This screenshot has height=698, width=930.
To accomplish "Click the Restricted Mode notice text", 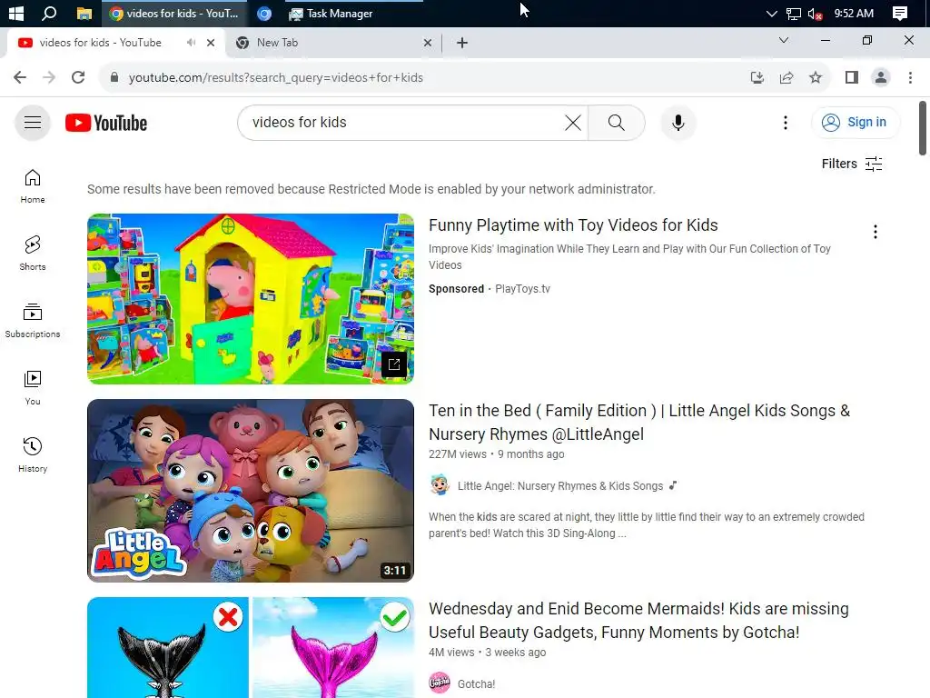I will 371,189.
